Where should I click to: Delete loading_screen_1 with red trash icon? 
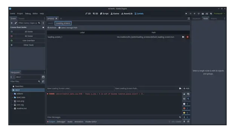187,37
